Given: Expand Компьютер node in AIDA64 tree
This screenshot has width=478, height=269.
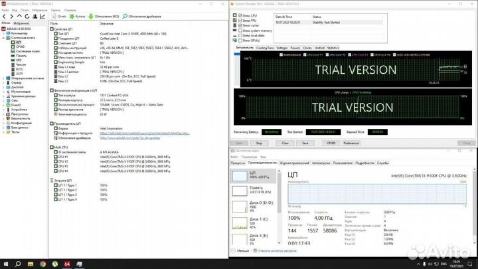Looking at the screenshot, I should click(x=4, y=33).
